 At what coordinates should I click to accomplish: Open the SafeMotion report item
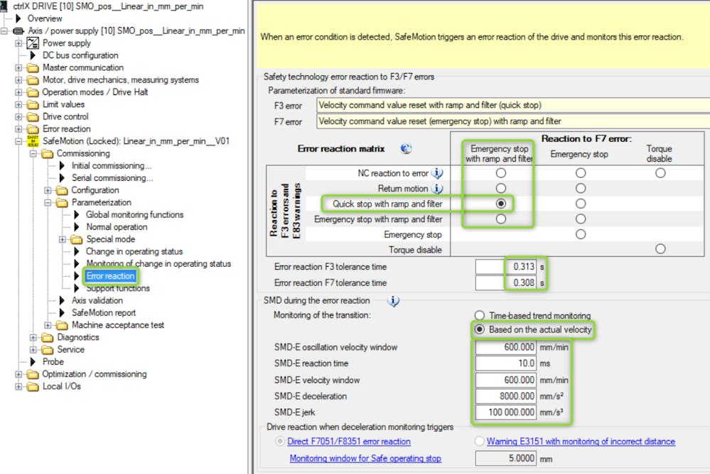click(x=104, y=313)
